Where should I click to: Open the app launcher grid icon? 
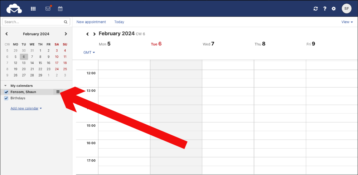(x=33, y=9)
